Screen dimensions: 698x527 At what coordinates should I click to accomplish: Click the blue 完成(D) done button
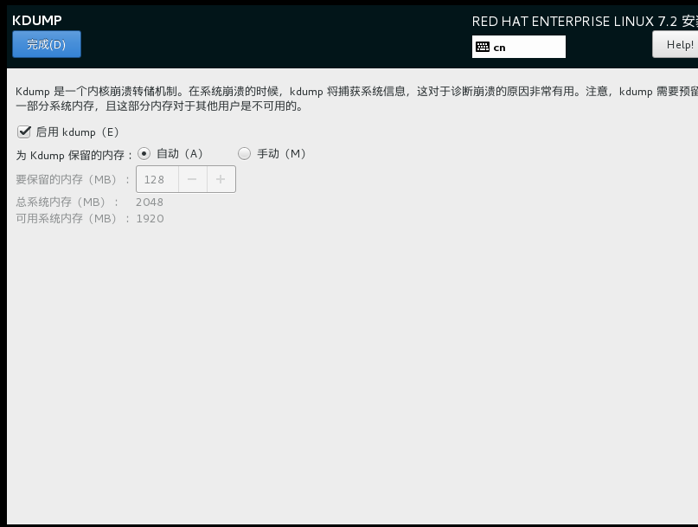(47, 44)
